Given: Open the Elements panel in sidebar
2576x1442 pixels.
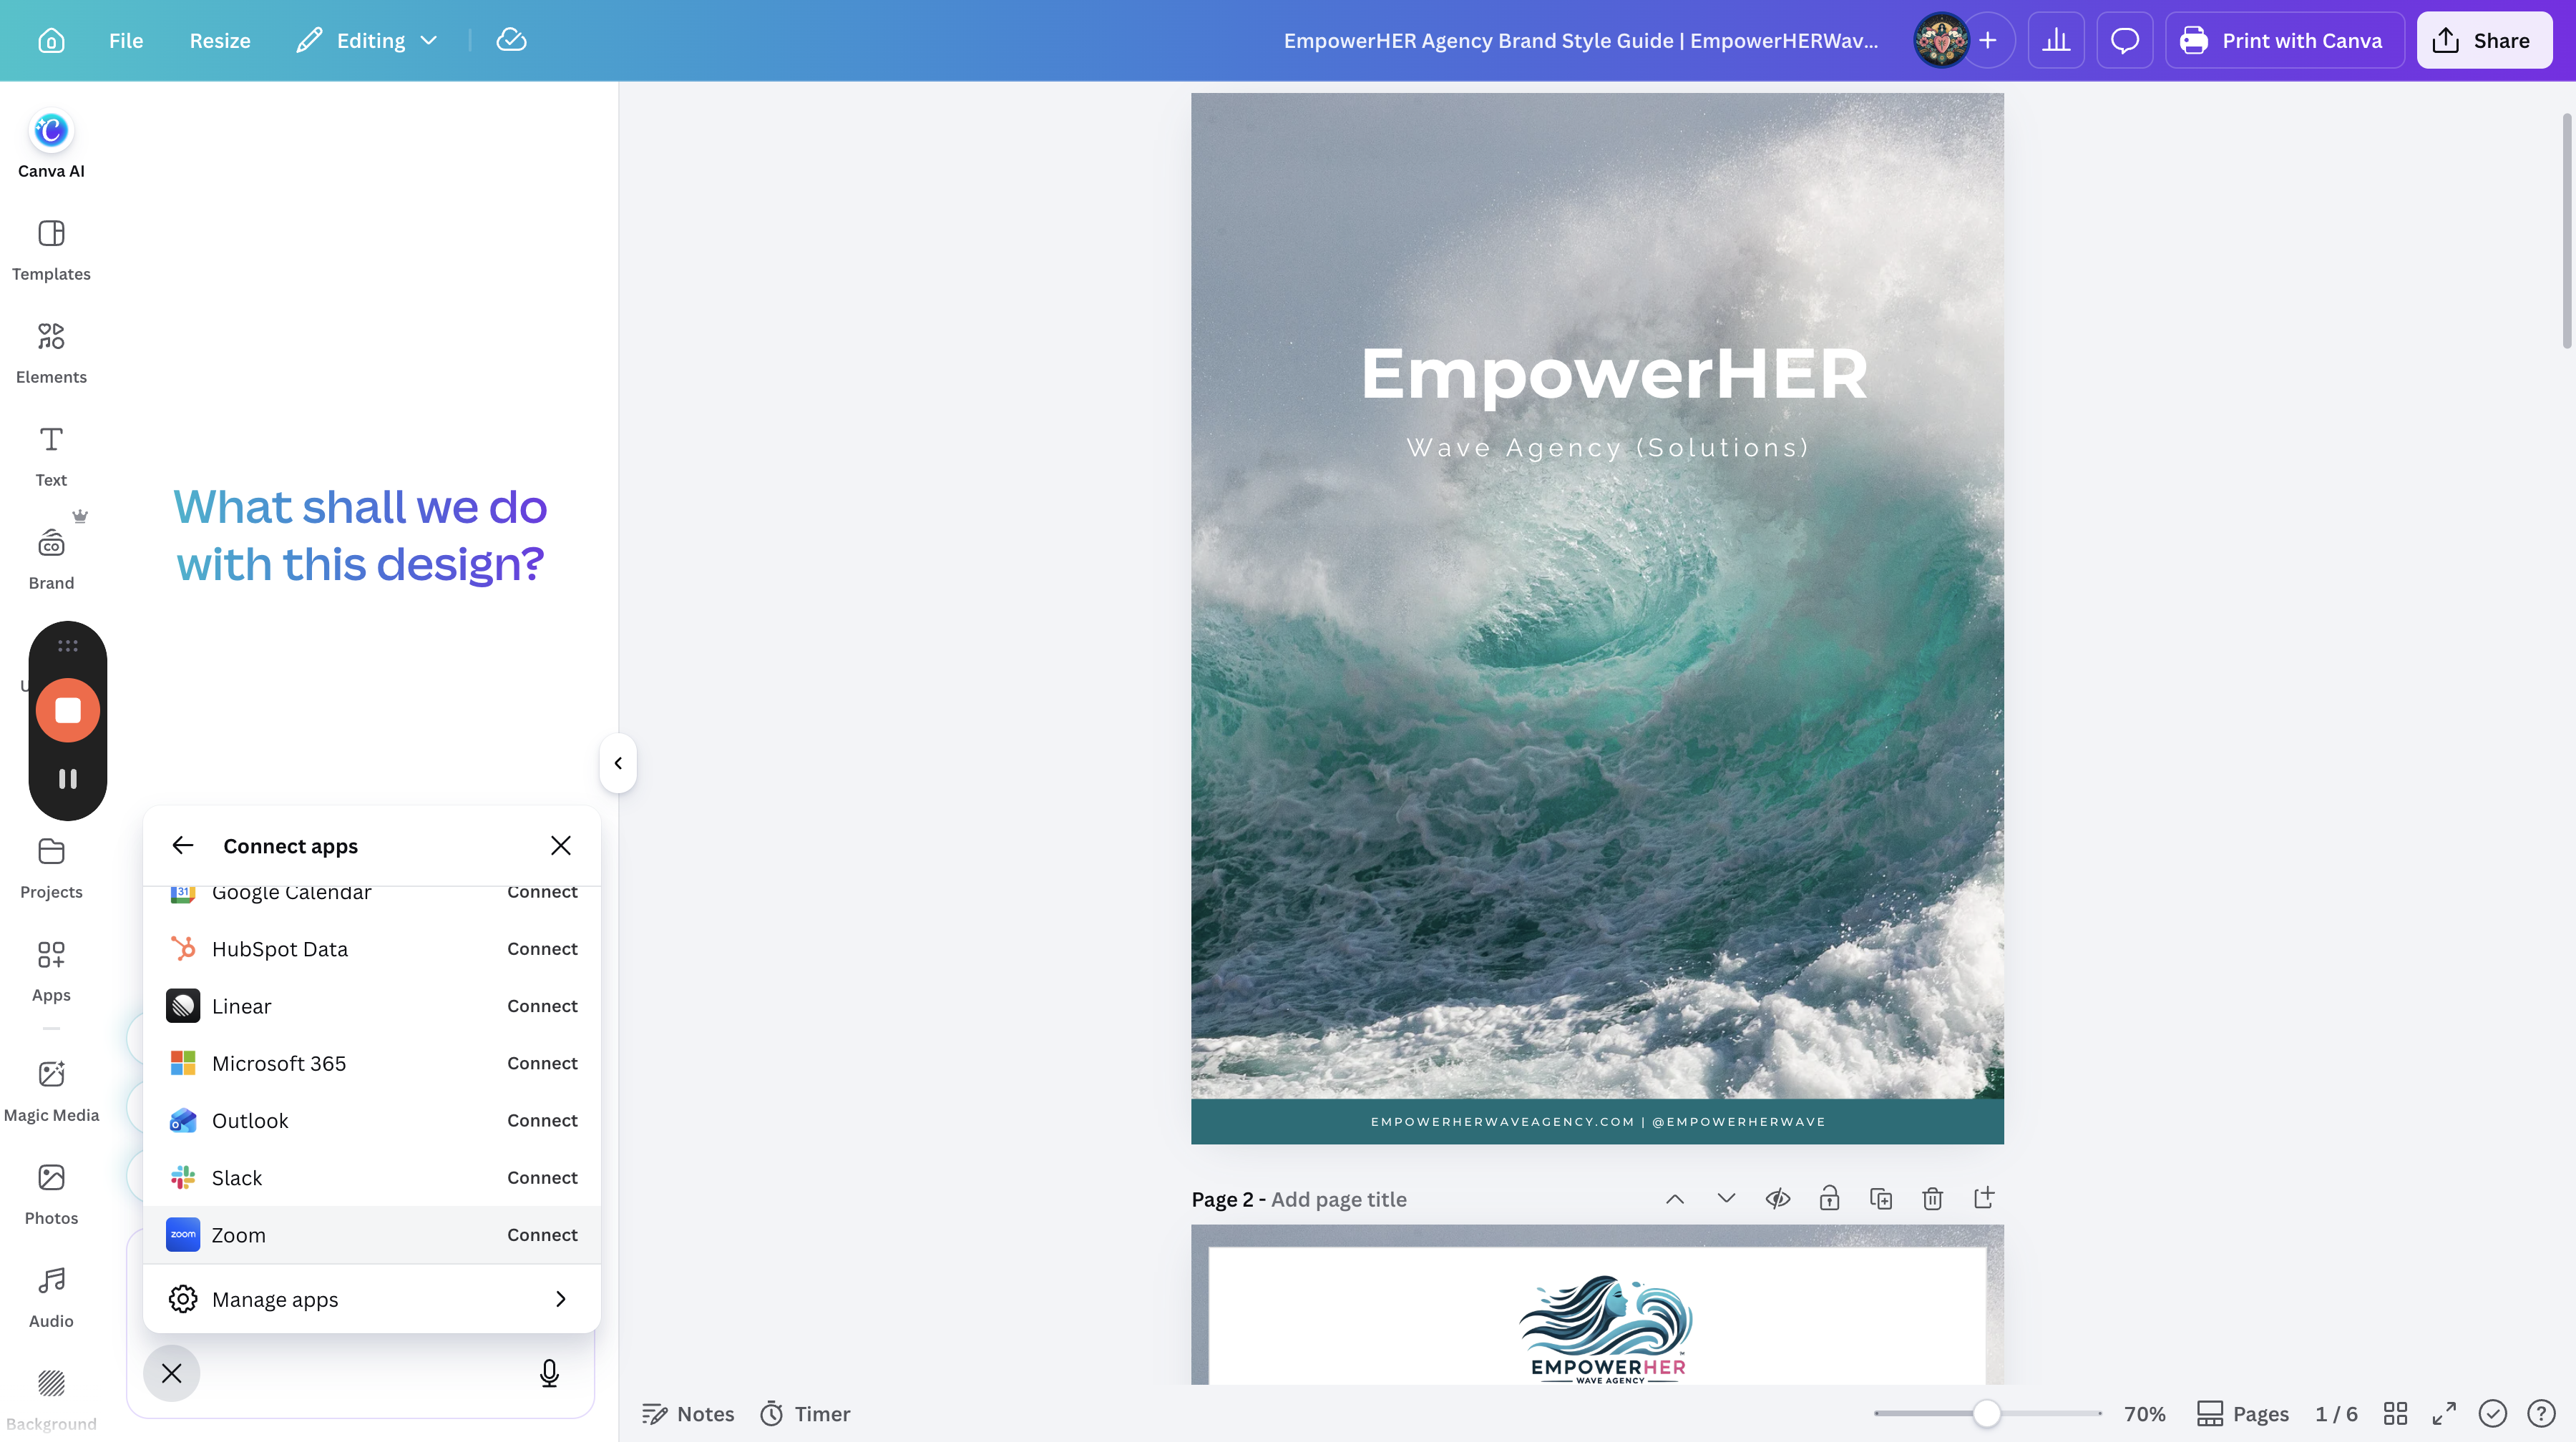Looking at the screenshot, I should (x=51, y=353).
